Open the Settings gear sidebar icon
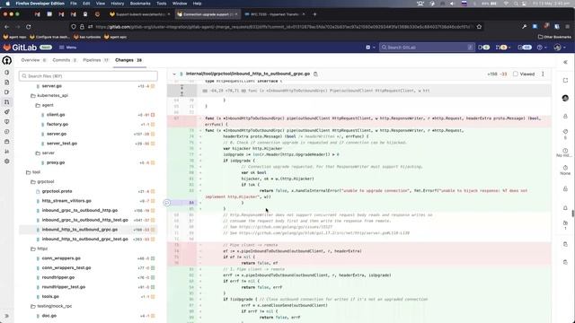575x323 pixels. point(7,161)
